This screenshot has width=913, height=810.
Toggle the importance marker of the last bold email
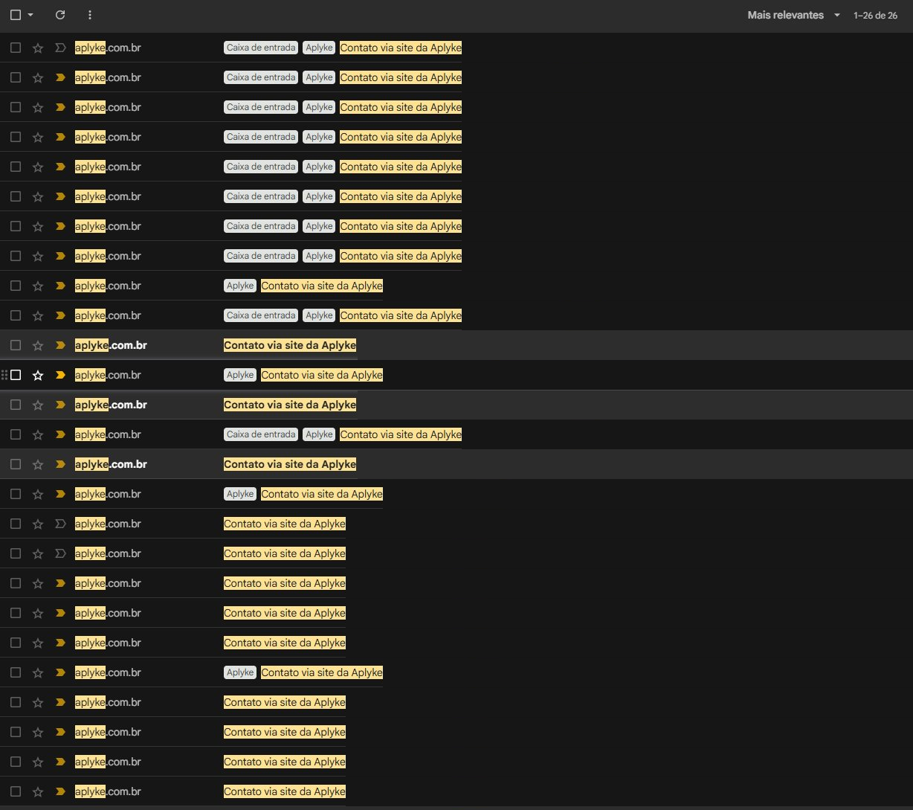pyautogui.click(x=60, y=464)
